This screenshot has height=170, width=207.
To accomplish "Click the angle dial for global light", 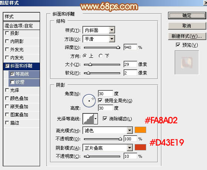I will tap(89, 101).
